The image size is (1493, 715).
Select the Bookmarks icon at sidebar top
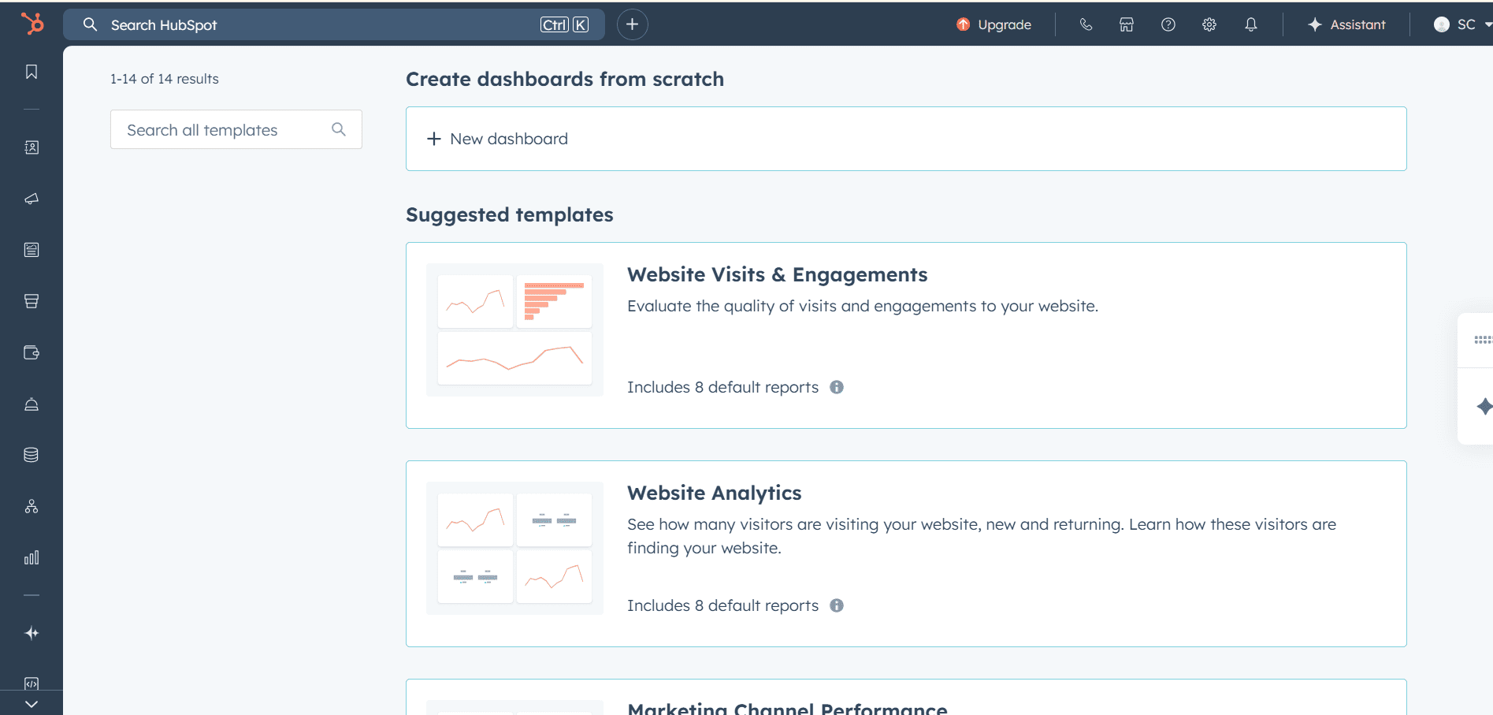tap(31, 72)
